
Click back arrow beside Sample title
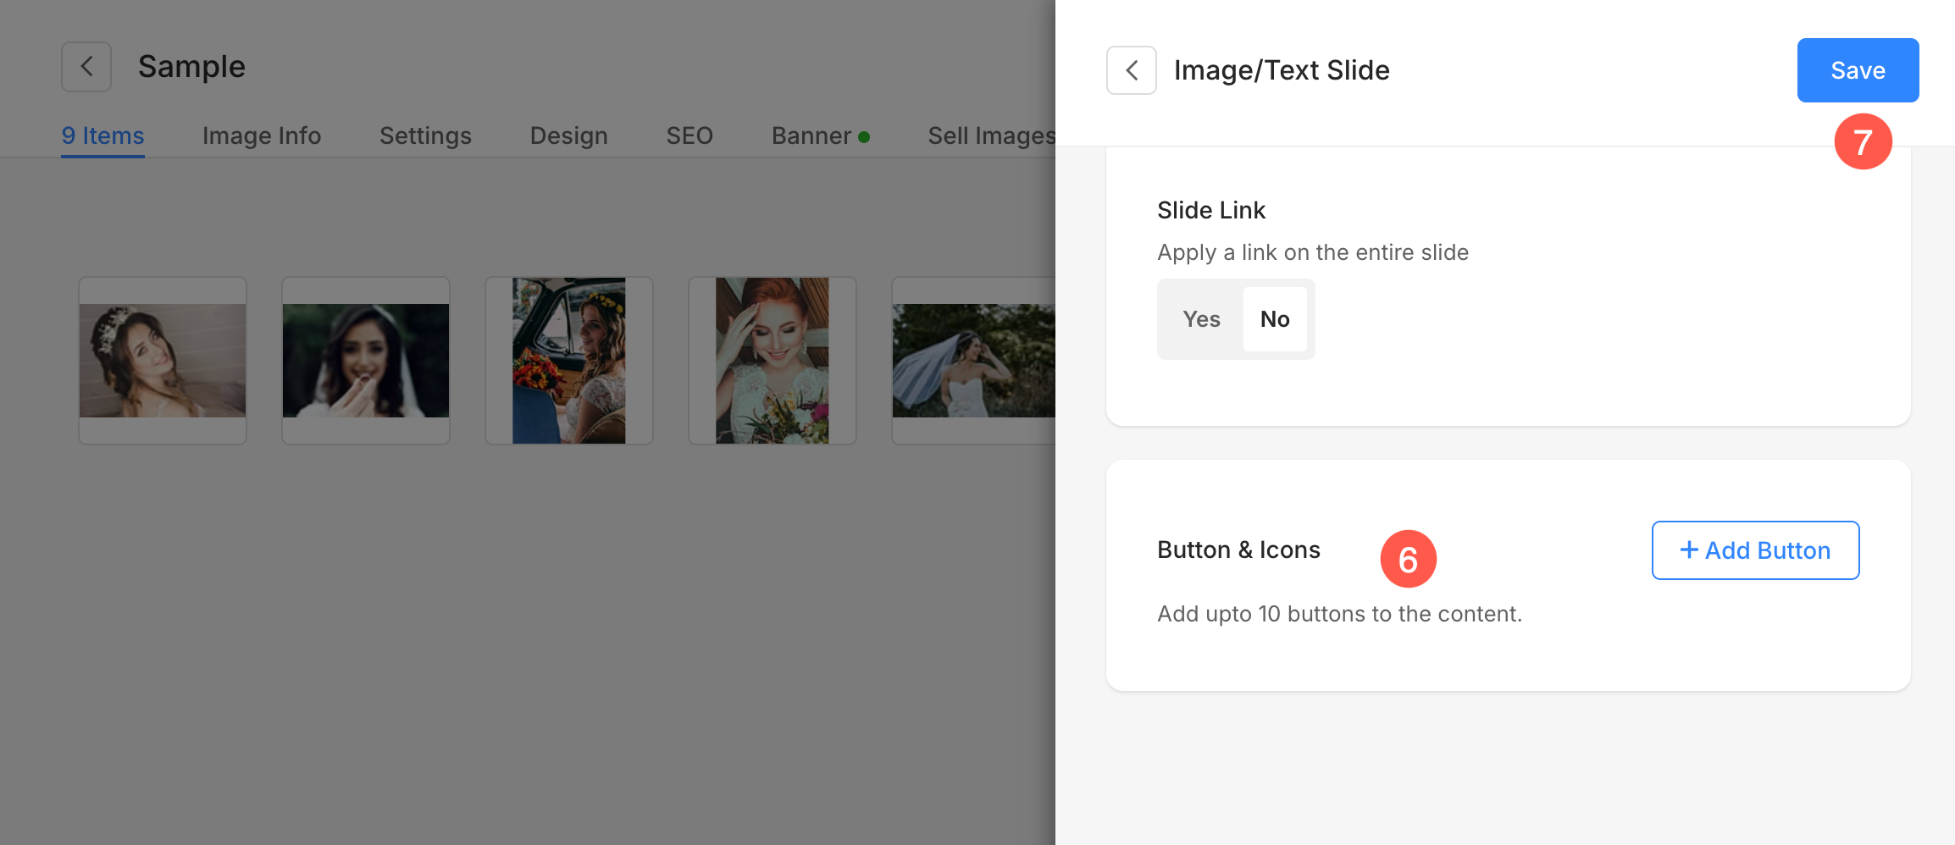pos(86,67)
